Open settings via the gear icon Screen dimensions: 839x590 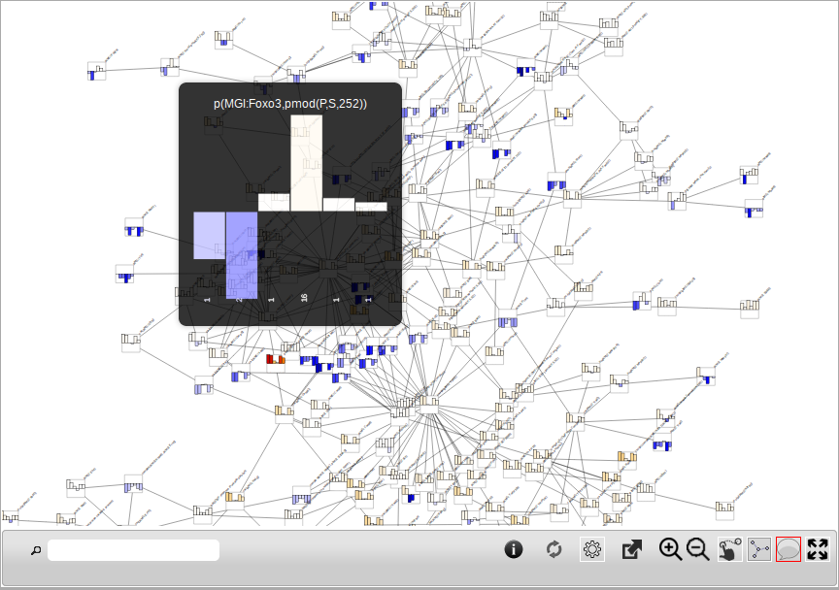[592, 549]
